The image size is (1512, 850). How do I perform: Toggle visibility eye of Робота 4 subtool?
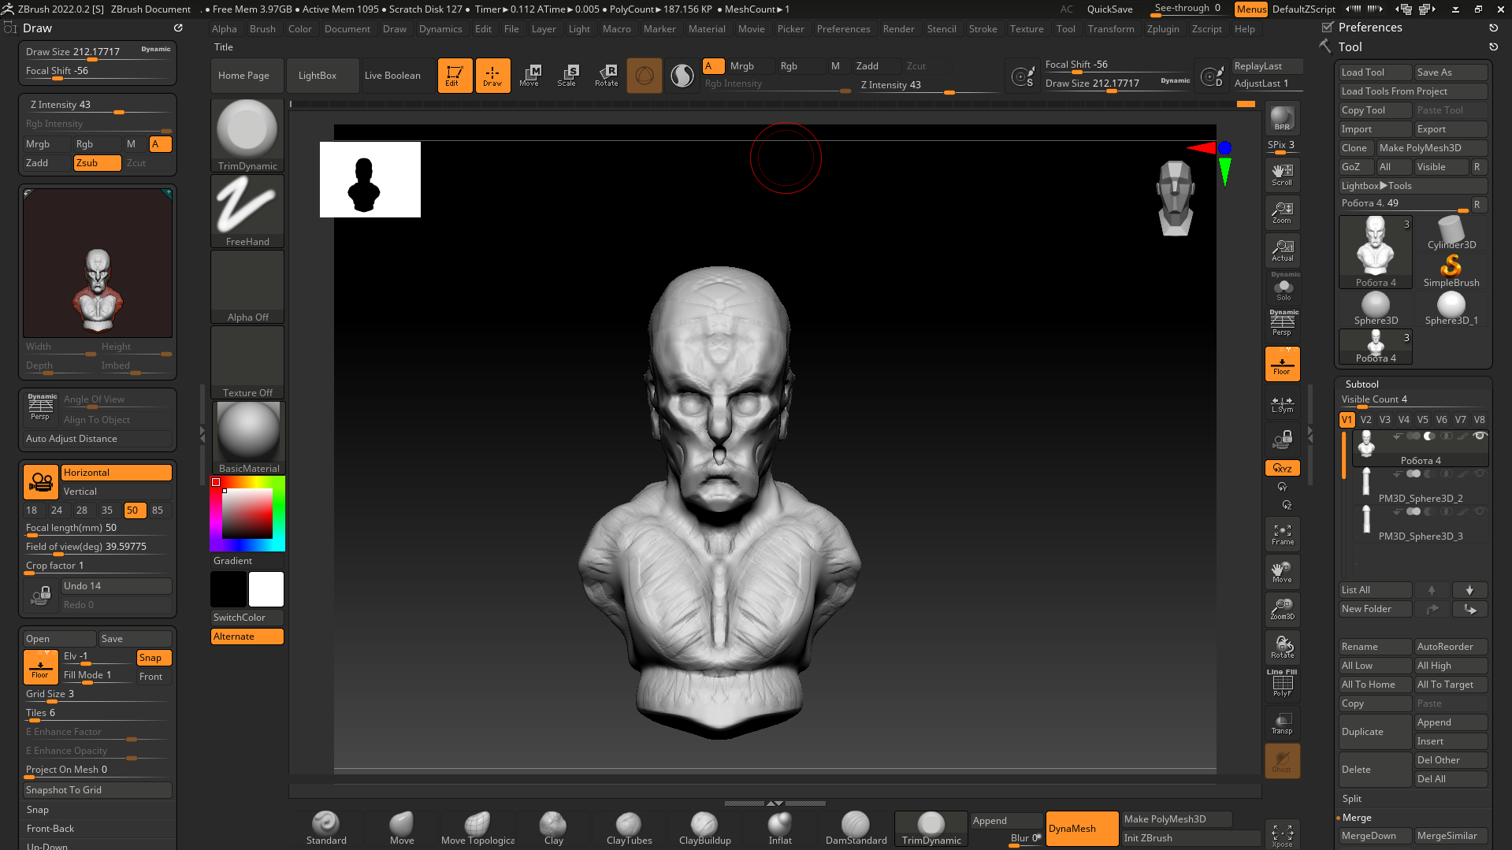coord(1480,436)
